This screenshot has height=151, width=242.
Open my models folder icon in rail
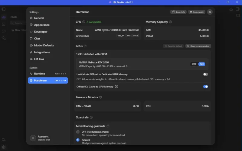coord(4,31)
